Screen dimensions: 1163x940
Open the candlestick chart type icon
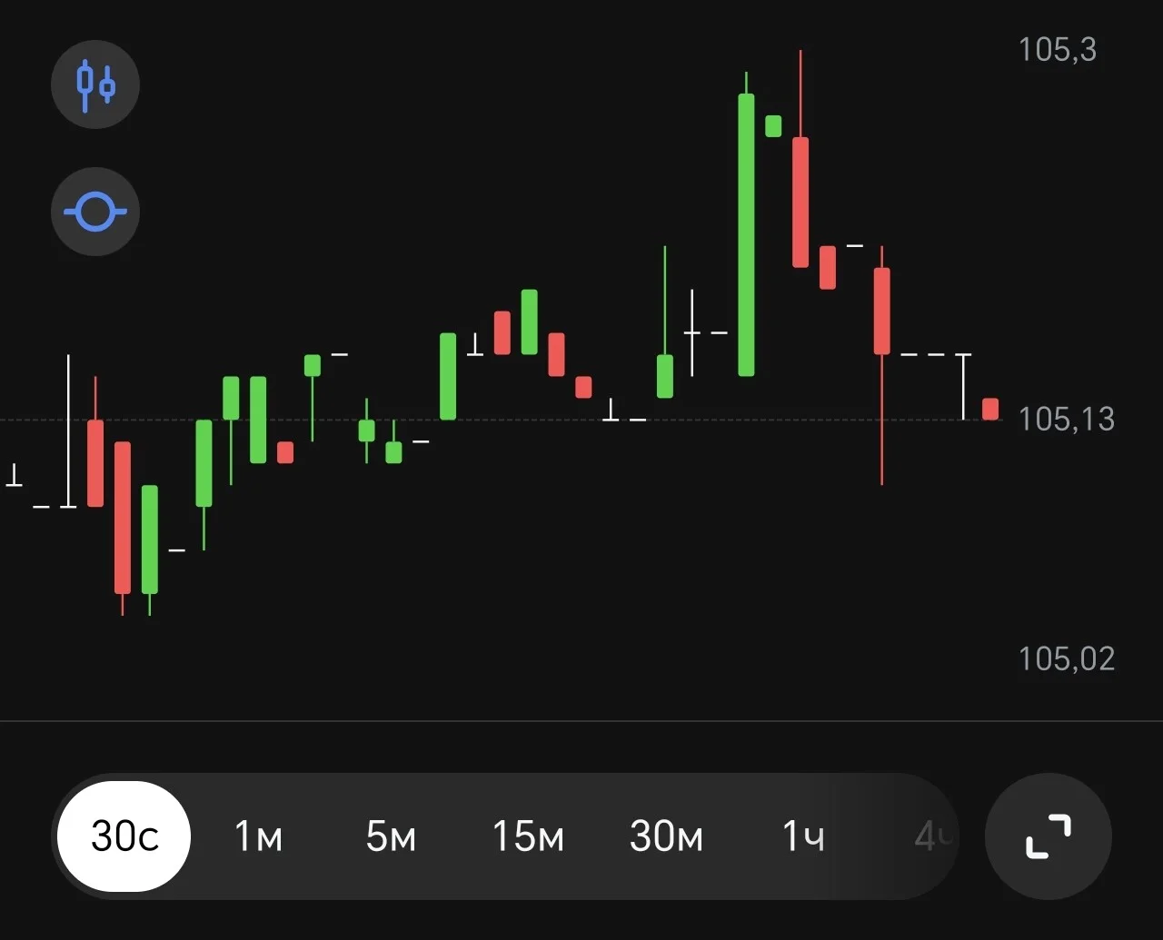95,84
